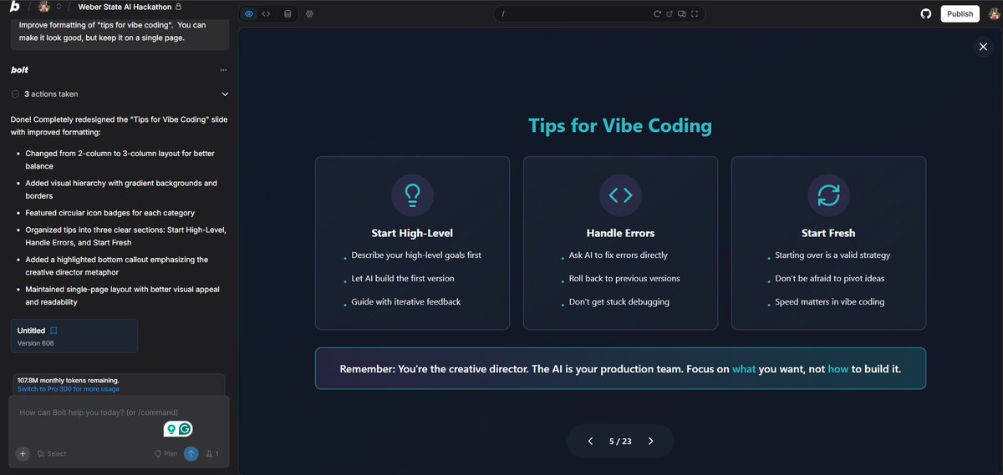Click the Grammarly icon in the prompt box
The width and height of the screenshot is (1003, 475).
tap(186, 429)
